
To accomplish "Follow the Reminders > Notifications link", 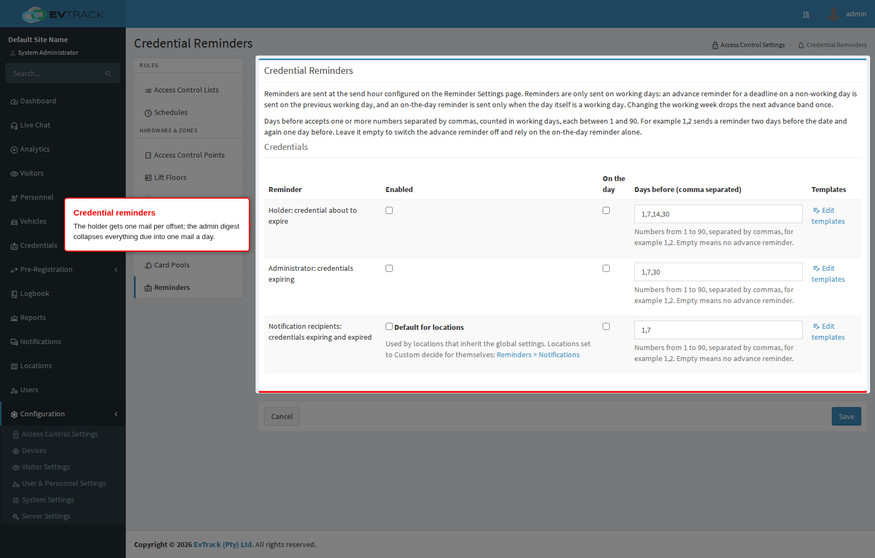I will (538, 355).
